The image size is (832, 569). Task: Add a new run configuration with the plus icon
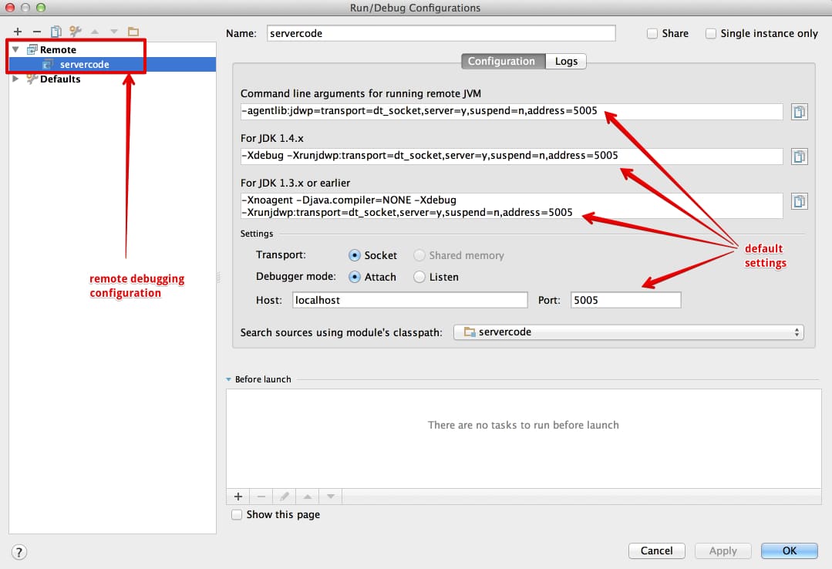(17, 32)
